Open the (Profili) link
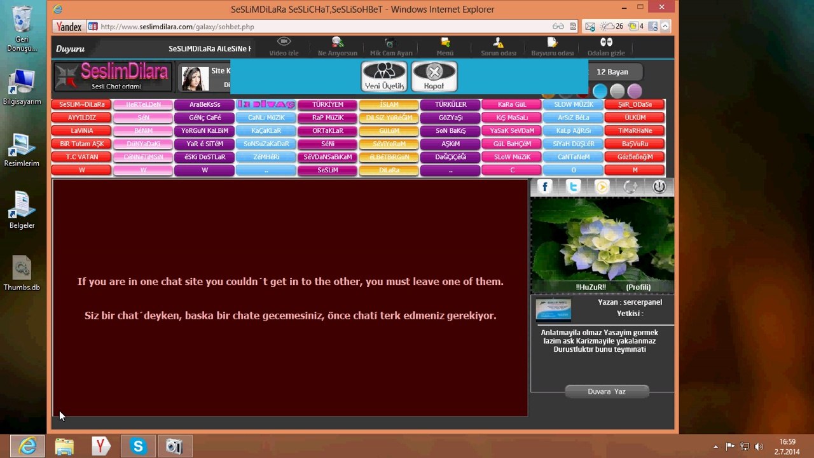Screen dimensions: 814x458 638,287
